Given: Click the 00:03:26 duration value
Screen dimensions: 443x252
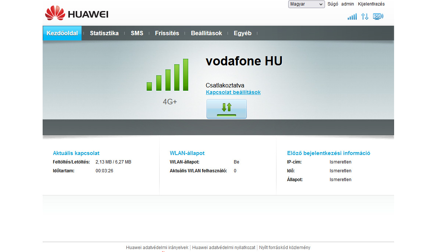Looking at the screenshot, I should tap(104, 171).
